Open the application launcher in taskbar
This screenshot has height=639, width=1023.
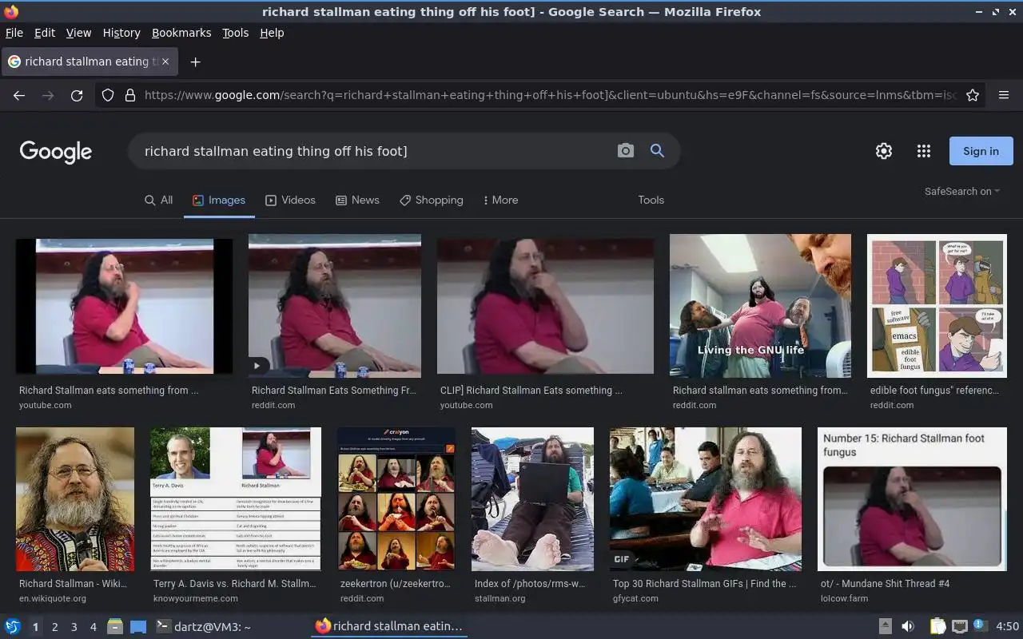click(x=13, y=626)
